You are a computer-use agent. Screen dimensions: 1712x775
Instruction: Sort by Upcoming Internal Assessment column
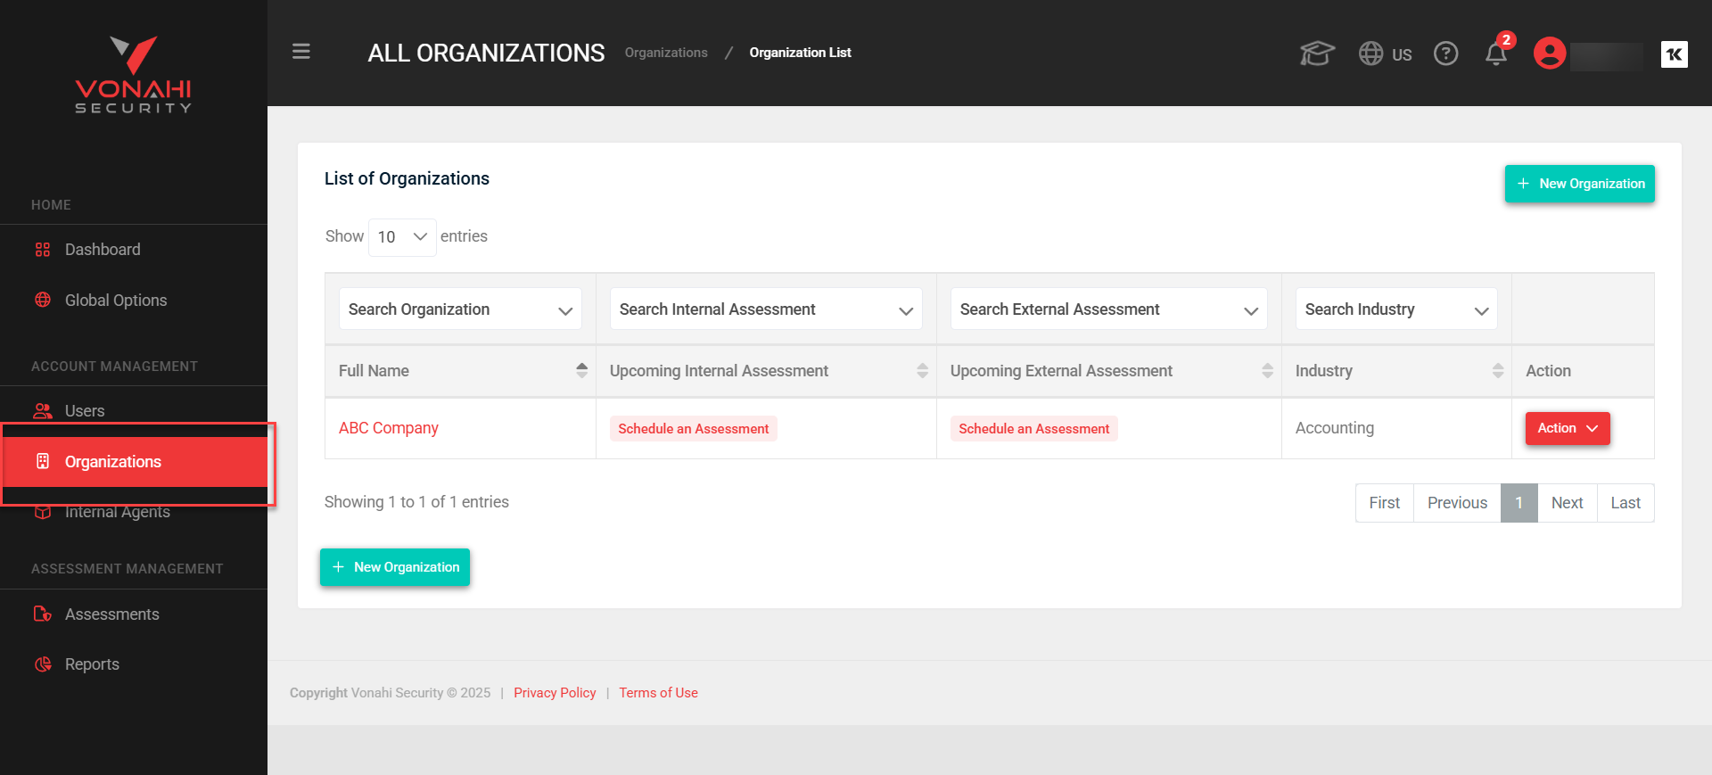(766, 371)
